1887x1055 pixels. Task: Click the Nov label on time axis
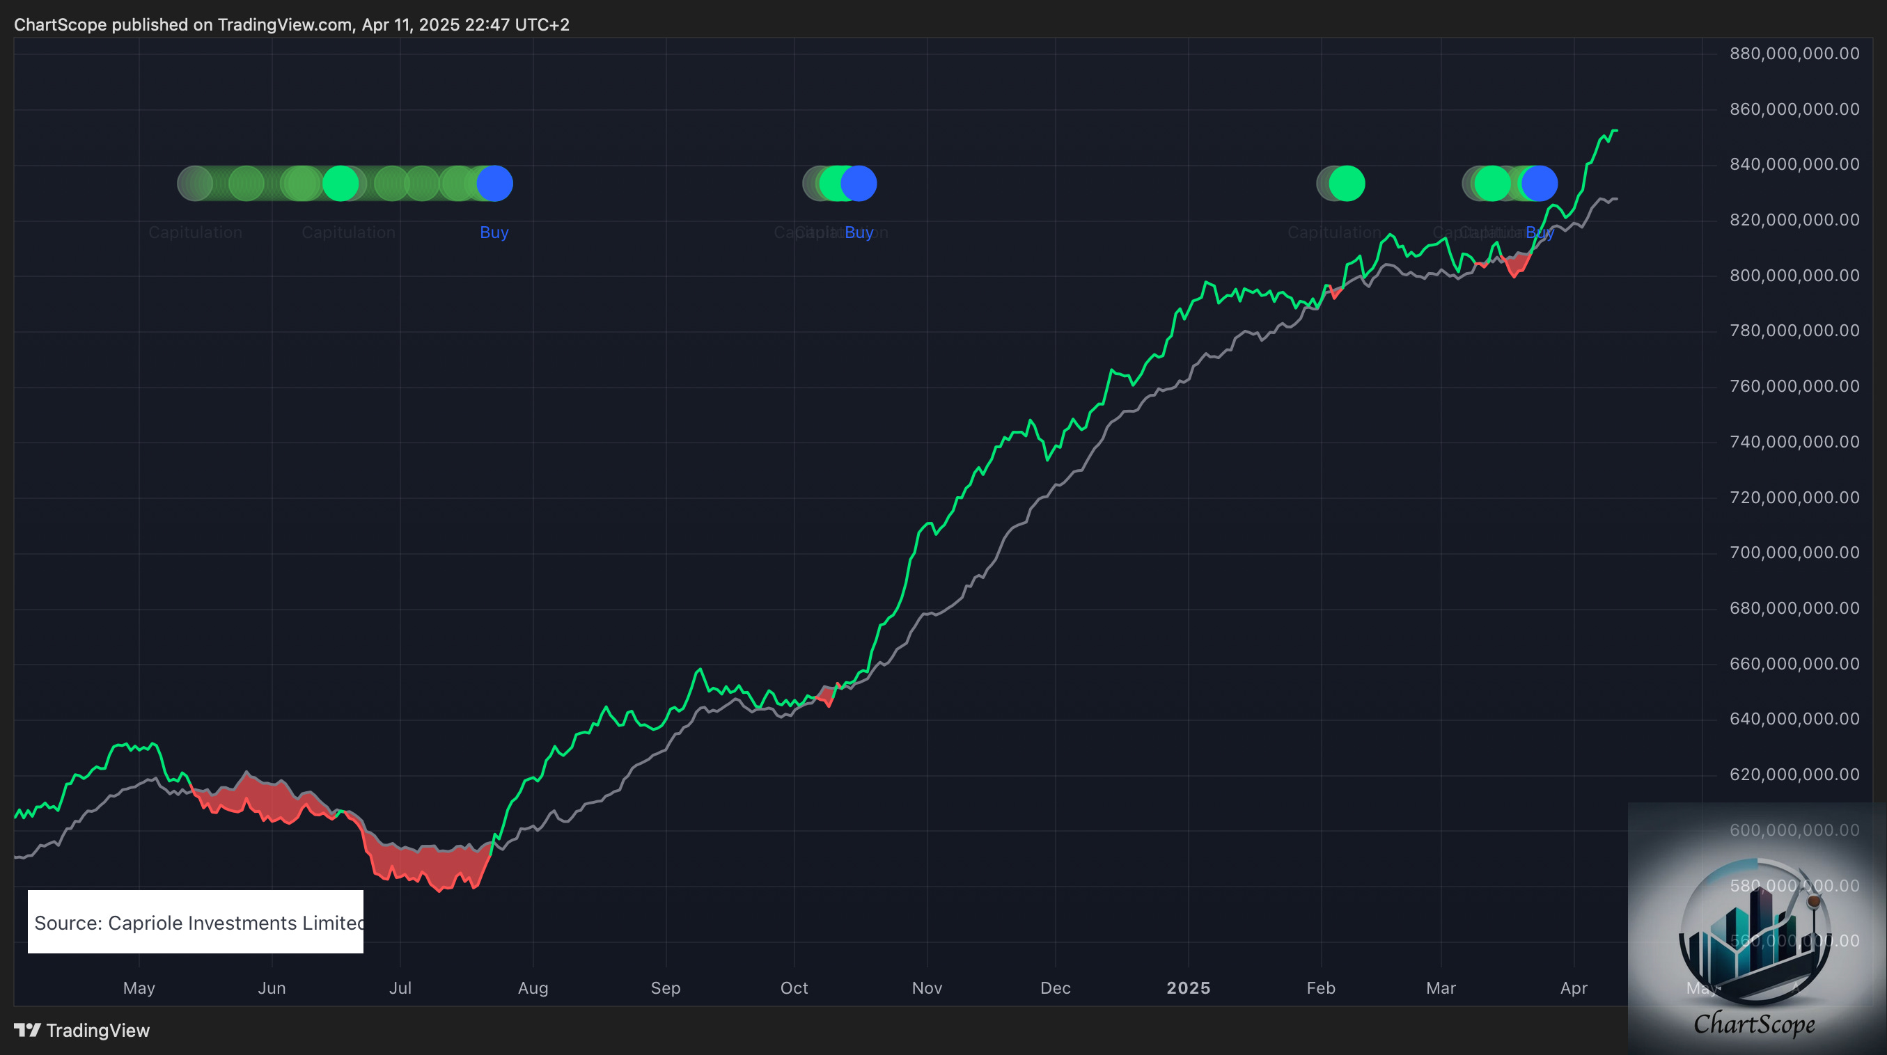[x=927, y=987]
